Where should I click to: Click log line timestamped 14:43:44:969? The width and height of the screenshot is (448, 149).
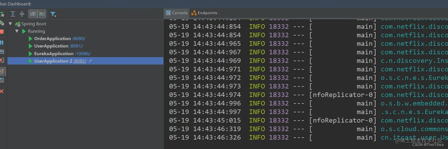pyautogui.click(x=308, y=61)
